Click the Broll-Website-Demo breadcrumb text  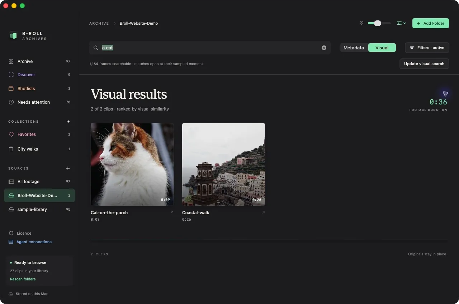coord(139,23)
